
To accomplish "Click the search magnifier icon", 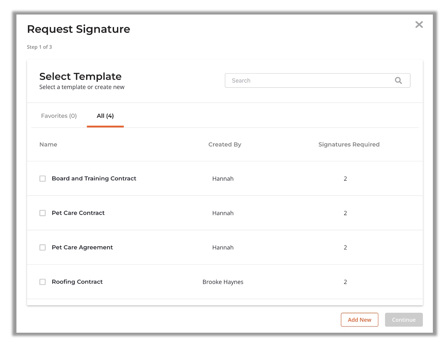I will click(398, 81).
